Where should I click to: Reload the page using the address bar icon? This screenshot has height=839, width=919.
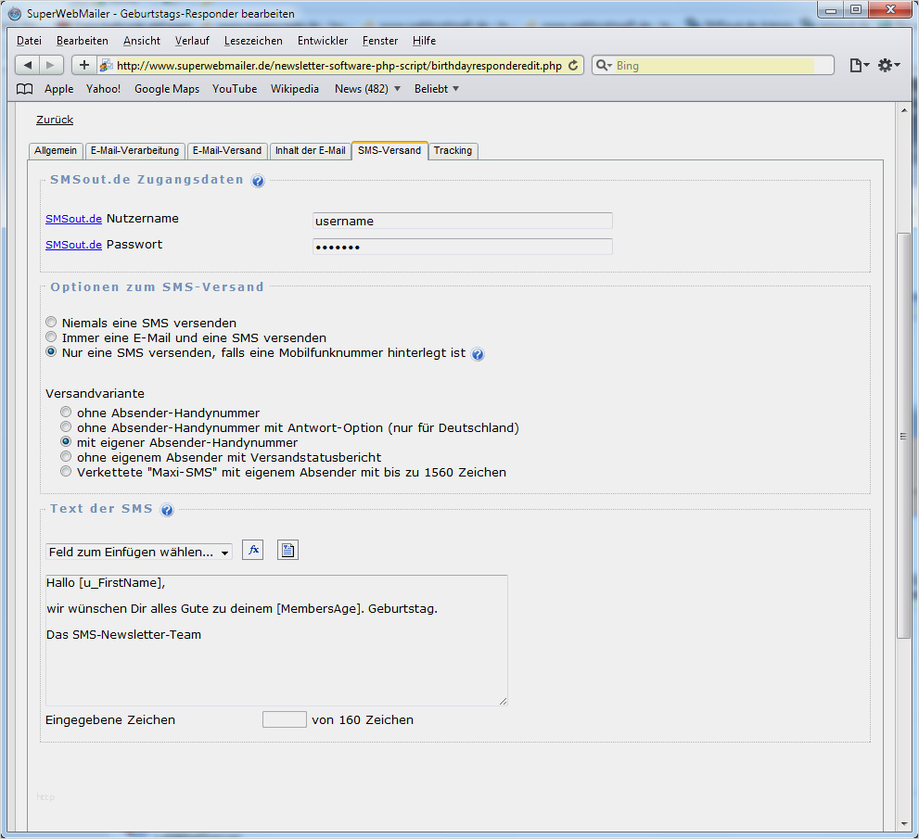[573, 66]
